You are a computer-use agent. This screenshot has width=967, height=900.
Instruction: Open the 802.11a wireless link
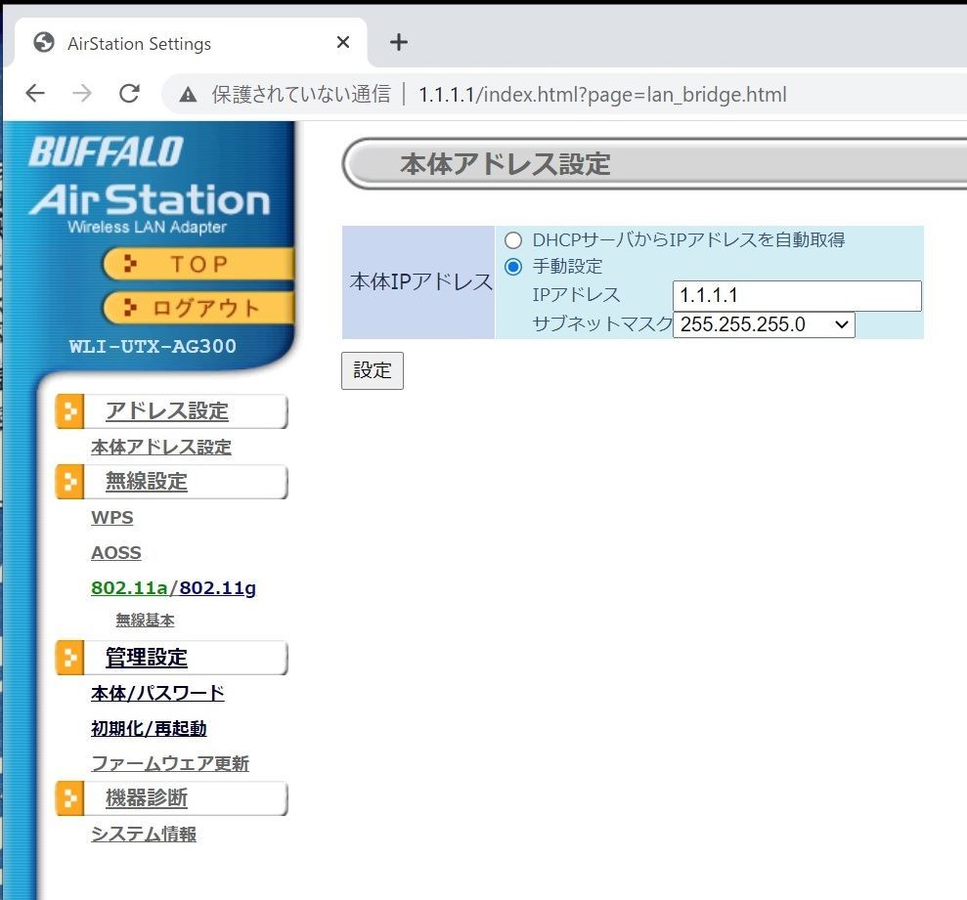point(129,588)
